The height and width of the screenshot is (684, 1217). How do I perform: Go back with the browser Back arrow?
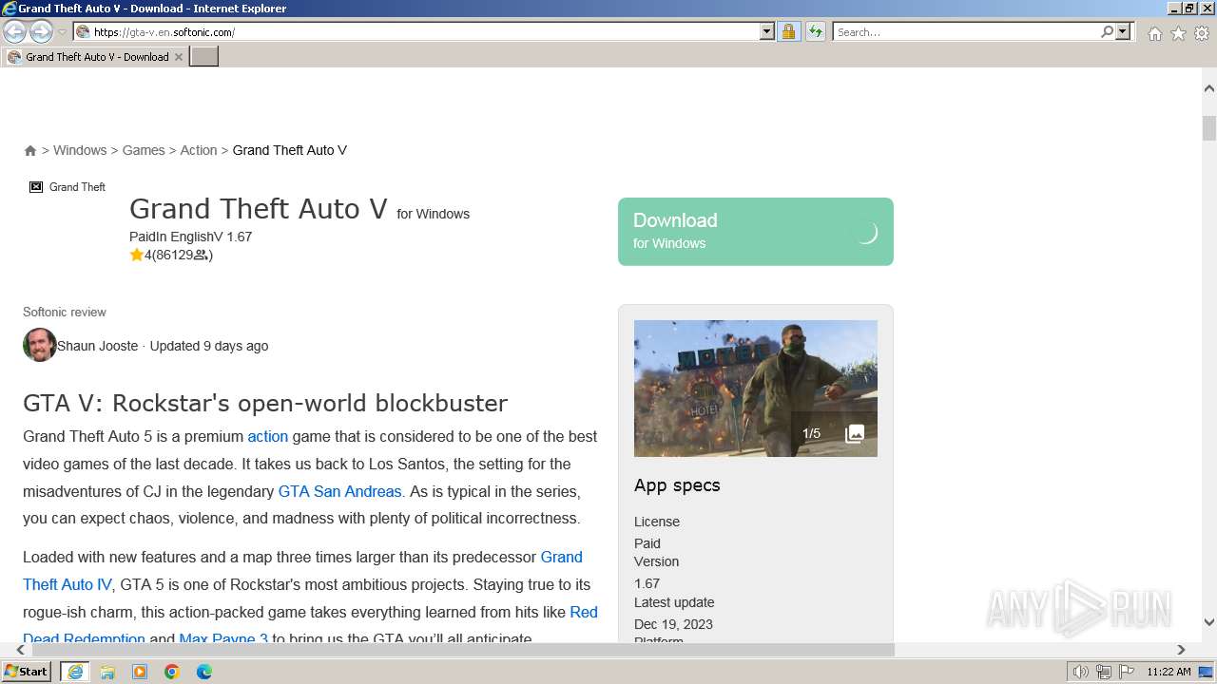click(14, 31)
